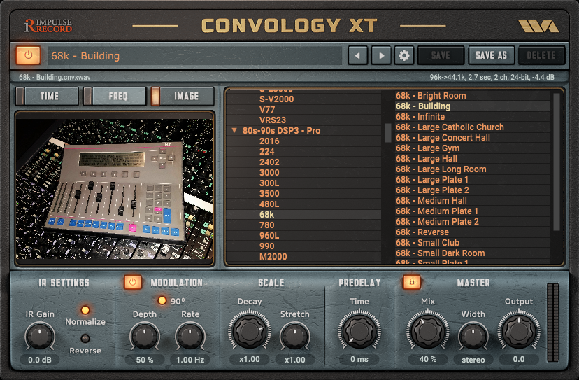This screenshot has height=380, width=579.
Task: Click the Modulation Depth knob
Action: click(144, 337)
